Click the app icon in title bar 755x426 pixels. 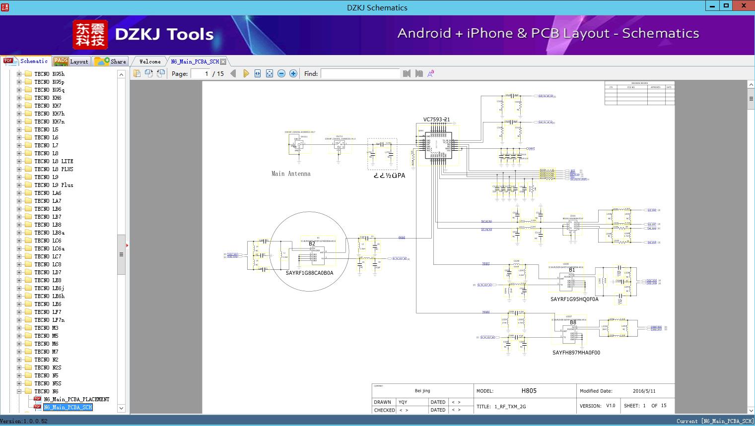5,7
